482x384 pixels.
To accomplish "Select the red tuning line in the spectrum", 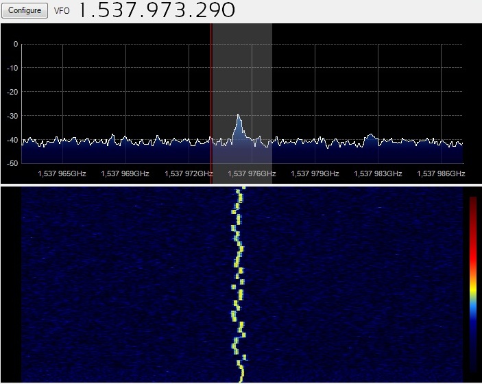I will (211, 104).
